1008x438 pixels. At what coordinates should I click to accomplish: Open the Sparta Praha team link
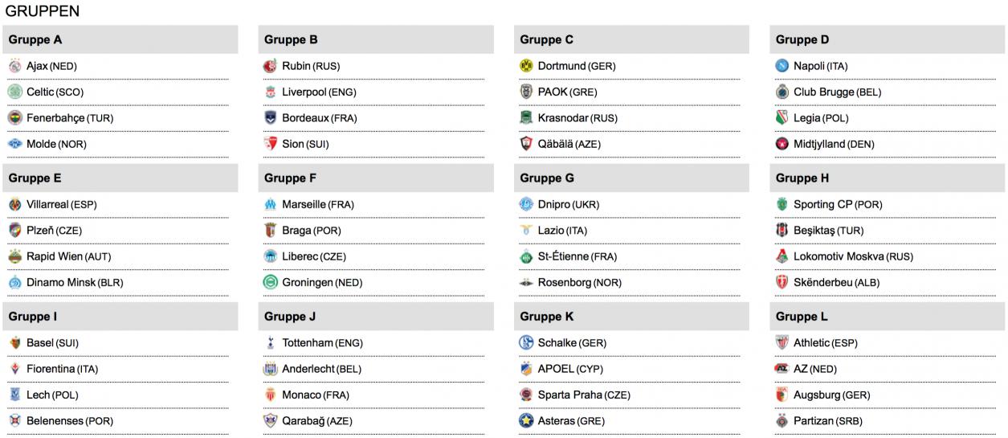coord(569,395)
